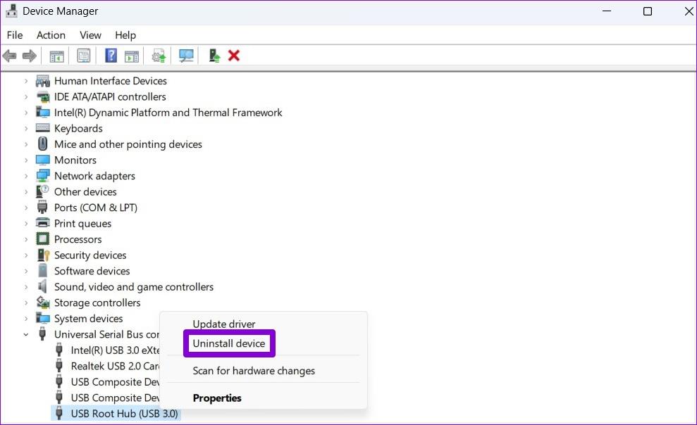
Task: Select Properties from the context menu
Action: (x=217, y=398)
